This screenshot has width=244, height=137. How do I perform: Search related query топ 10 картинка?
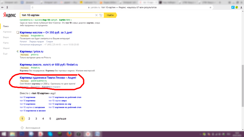[28, 100]
